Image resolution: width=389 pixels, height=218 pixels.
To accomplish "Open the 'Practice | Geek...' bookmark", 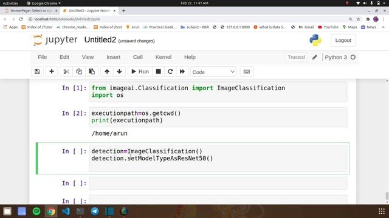I will click(160, 27).
